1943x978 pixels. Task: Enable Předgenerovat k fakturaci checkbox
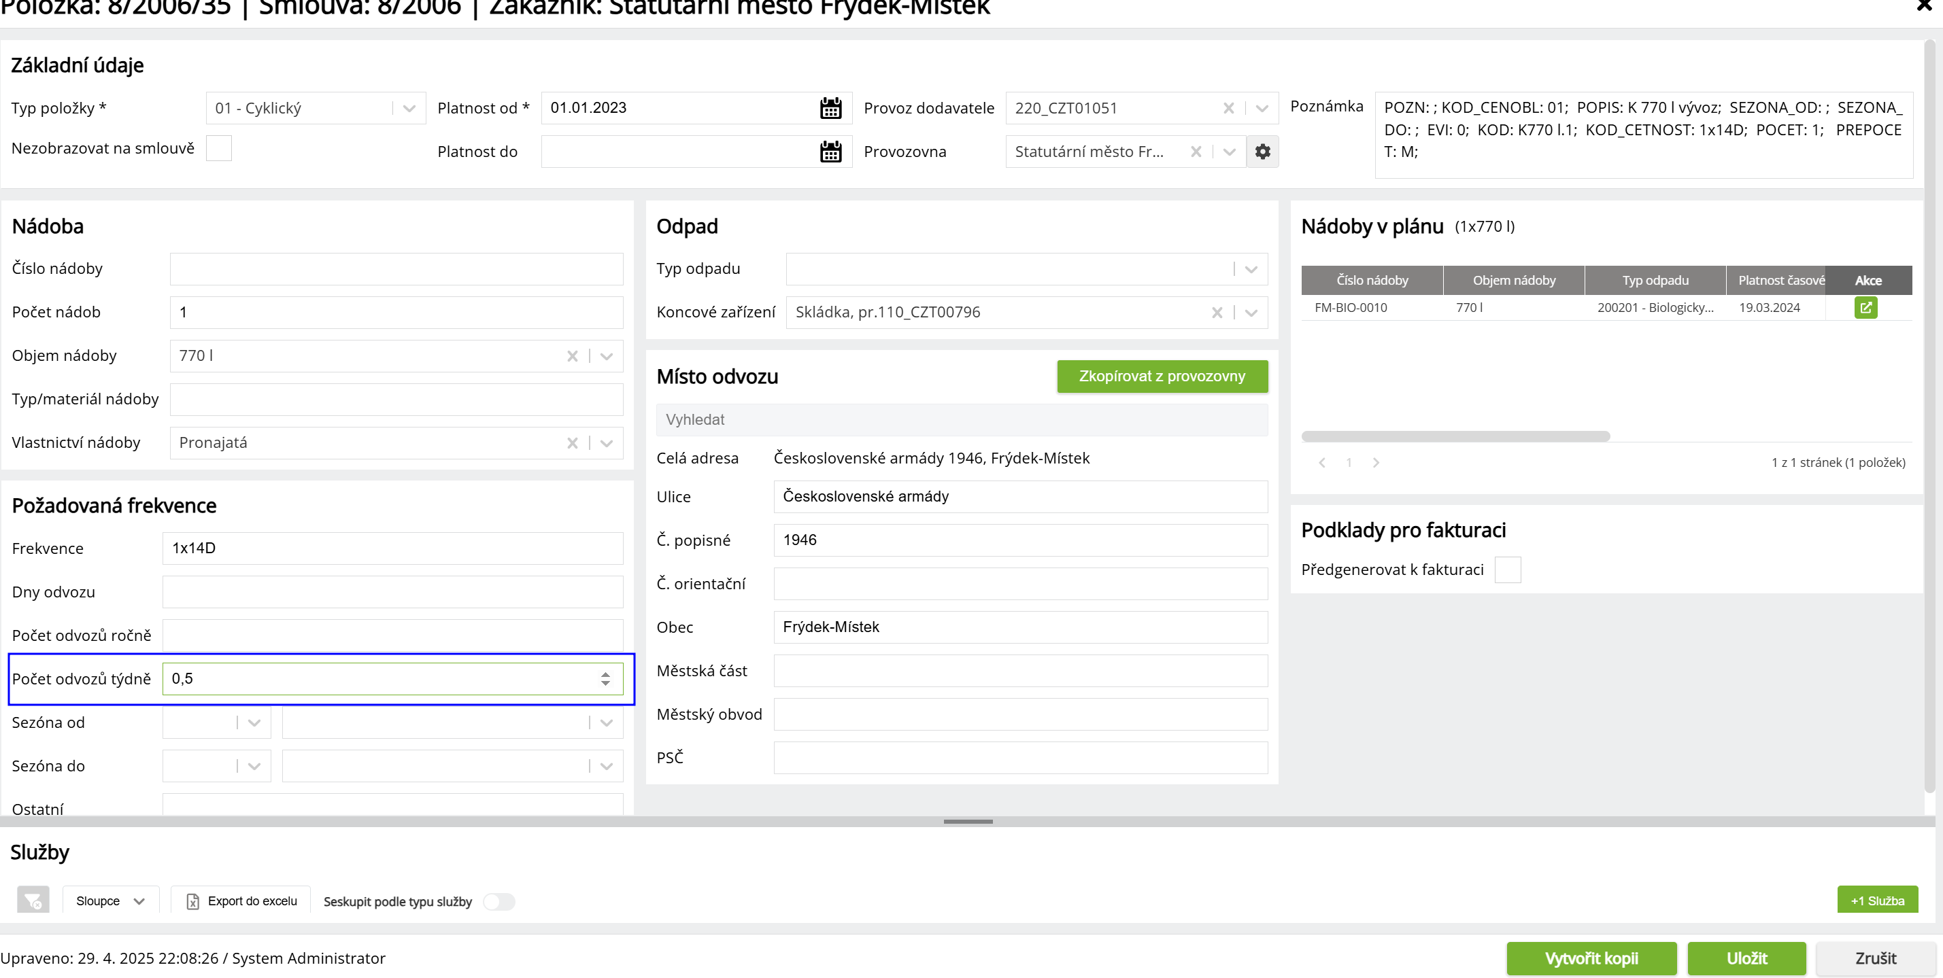point(1507,570)
